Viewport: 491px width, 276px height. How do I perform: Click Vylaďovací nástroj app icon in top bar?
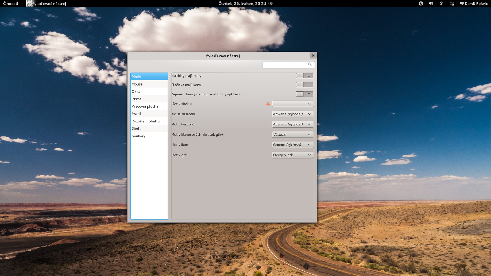pos(29,3)
